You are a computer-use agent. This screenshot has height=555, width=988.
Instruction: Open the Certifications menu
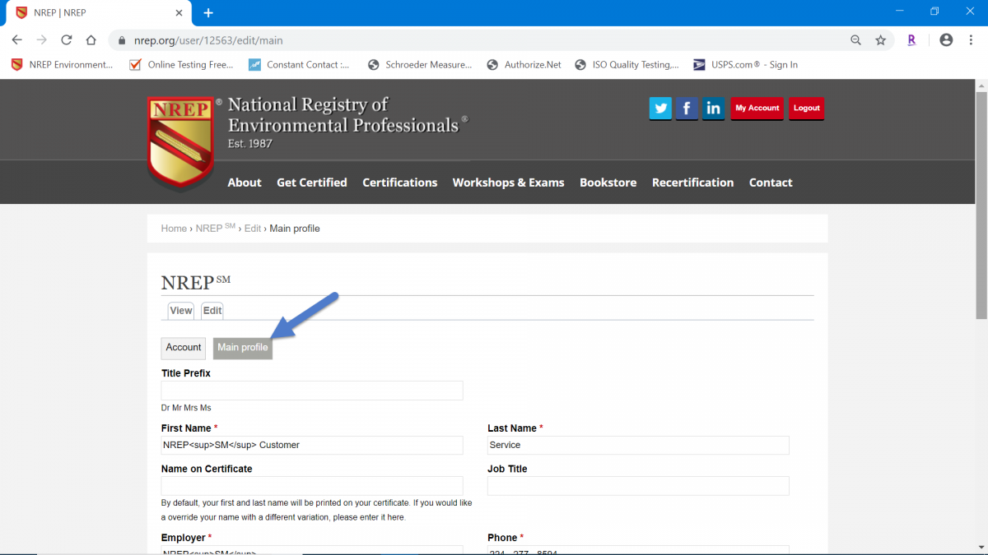(x=400, y=183)
